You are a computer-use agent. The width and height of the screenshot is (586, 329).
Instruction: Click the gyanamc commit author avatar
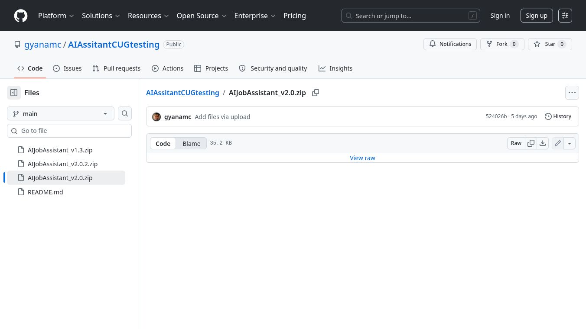(156, 117)
